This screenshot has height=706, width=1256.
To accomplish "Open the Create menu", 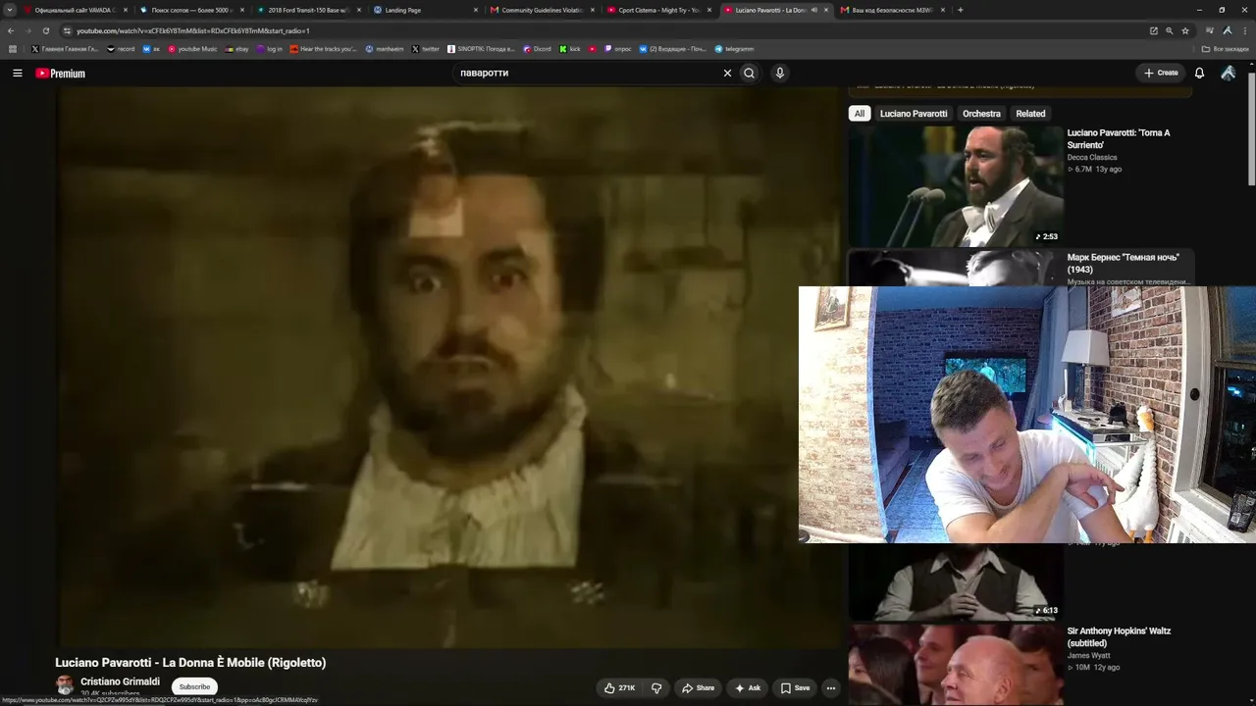I will tap(1161, 73).
